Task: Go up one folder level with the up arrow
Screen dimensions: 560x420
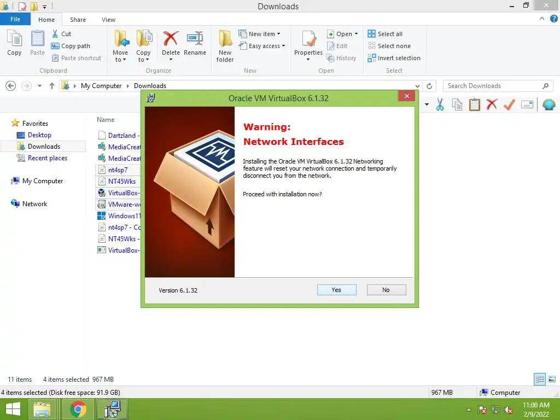Action: (x=52, y=86)
